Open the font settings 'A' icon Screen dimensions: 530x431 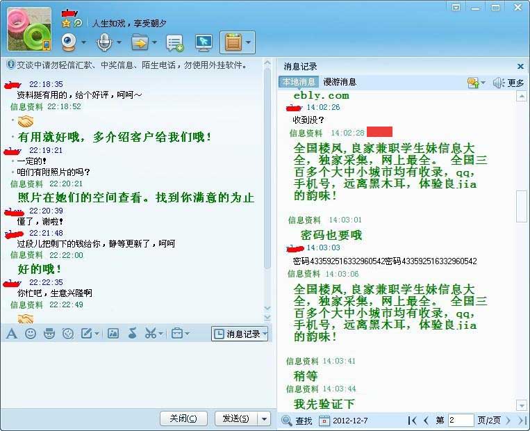[x=11, y=334]
